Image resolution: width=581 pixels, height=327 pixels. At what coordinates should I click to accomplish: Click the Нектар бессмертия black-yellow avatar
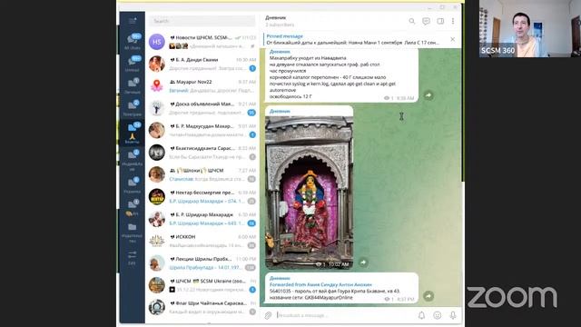point(157,196)
